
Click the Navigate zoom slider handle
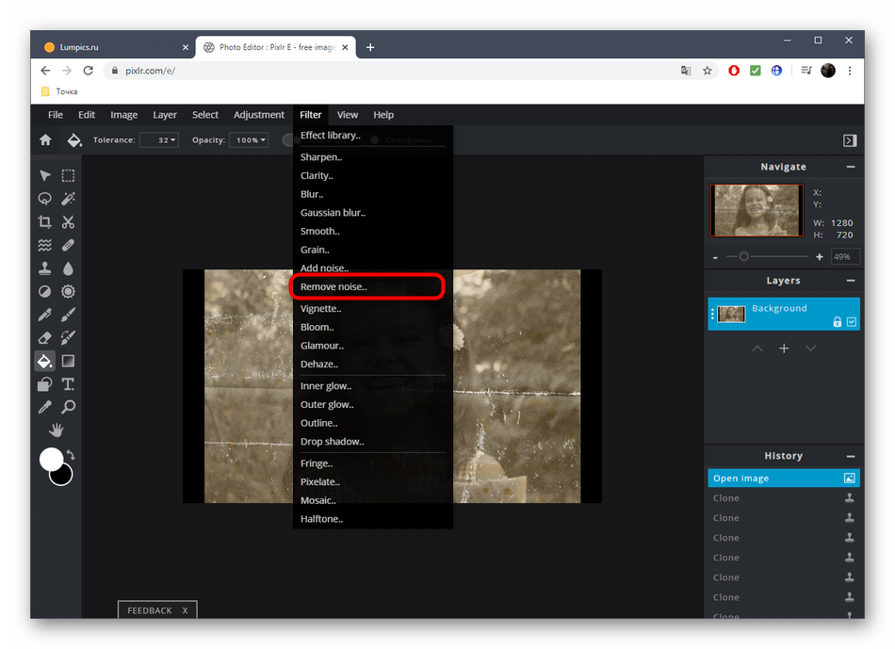[x=744, y=256]
